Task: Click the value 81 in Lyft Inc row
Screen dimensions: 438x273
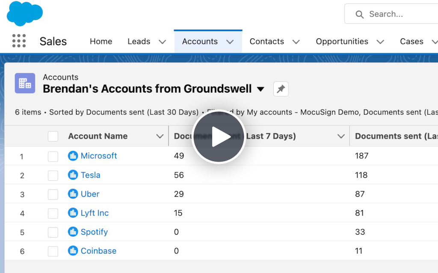Action: (x=359, y=213)
